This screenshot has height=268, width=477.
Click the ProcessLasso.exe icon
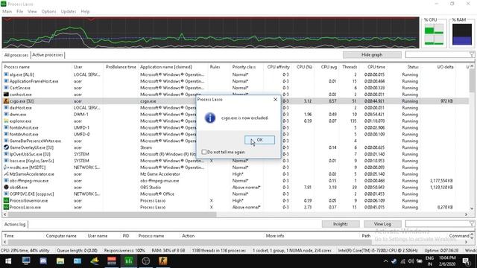6,207
